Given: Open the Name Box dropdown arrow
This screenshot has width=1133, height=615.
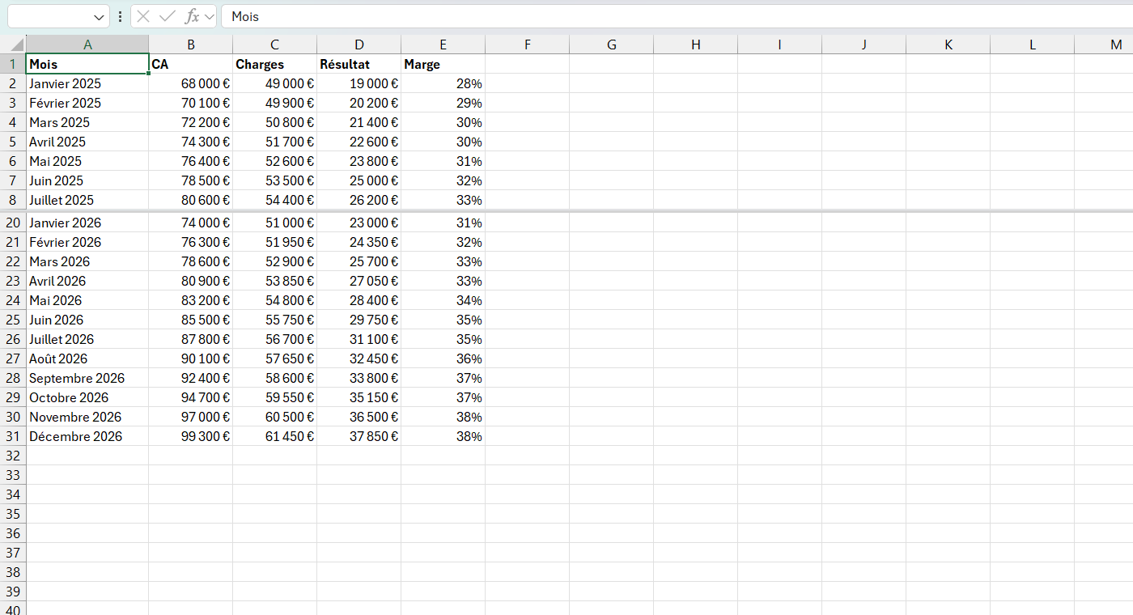Looking at the screenshot, I should click(x=99, y=17).
